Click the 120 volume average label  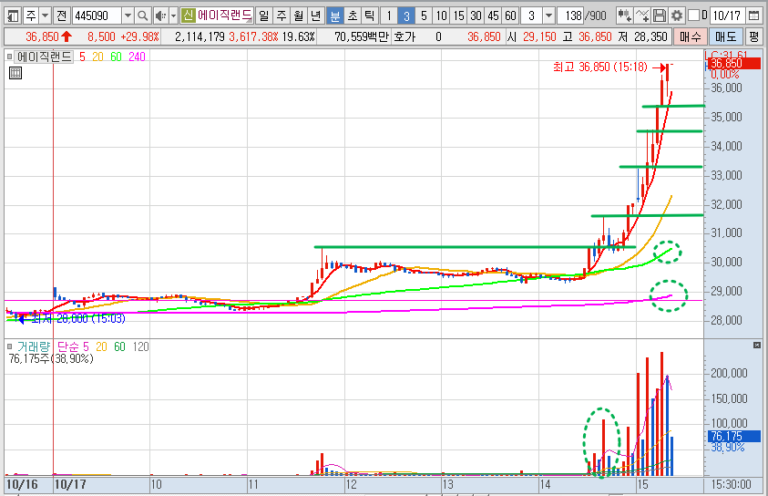point(140,347)
